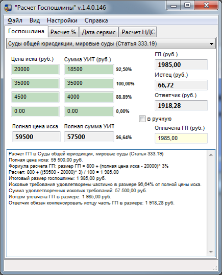Select the 'Оплачена ГП' field with 1985,00
The width and height of the screenshot is (222, 275).
181,138
